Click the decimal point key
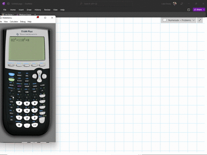207x155 pixels. [27, 126]
